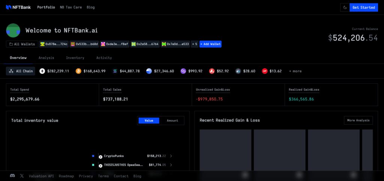Click the Total Sales label
The width and height of the screenshot is (384, 181).
112,90
